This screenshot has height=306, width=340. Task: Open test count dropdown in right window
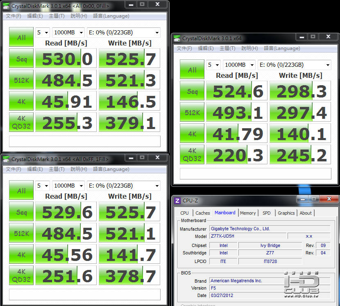213,65
